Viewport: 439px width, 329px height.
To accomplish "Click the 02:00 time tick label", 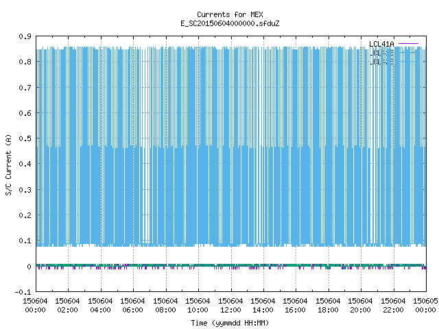I will click(x=67, y=310).
